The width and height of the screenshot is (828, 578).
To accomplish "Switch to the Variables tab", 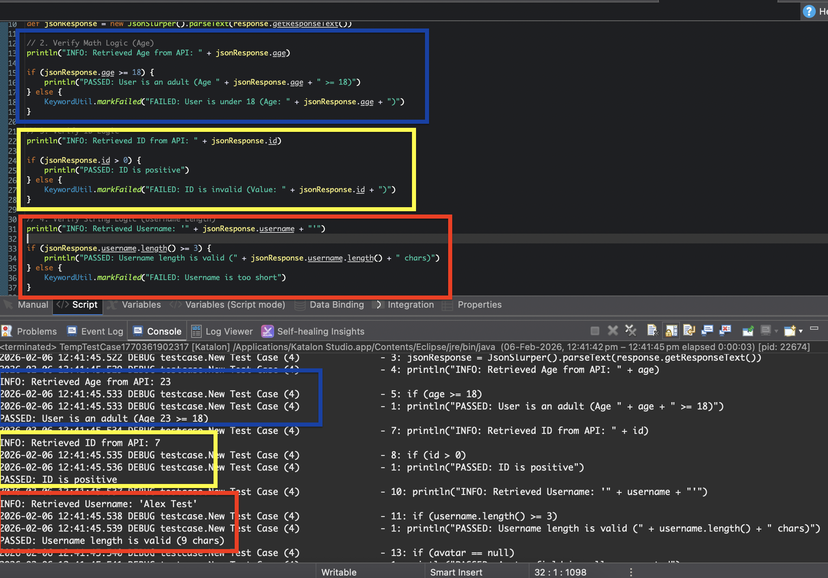I will 141,304.
